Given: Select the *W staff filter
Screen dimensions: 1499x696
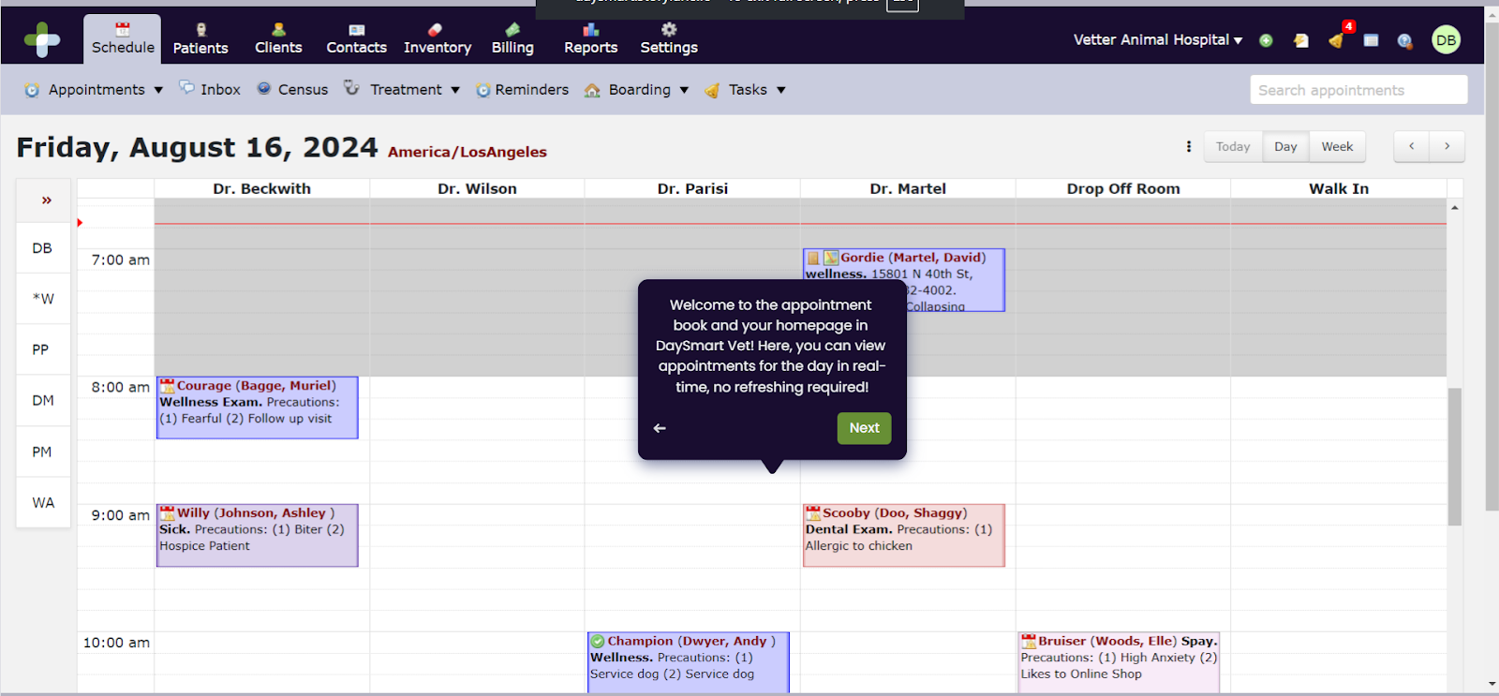Looking at the screenshot, I should click(43, 299).
